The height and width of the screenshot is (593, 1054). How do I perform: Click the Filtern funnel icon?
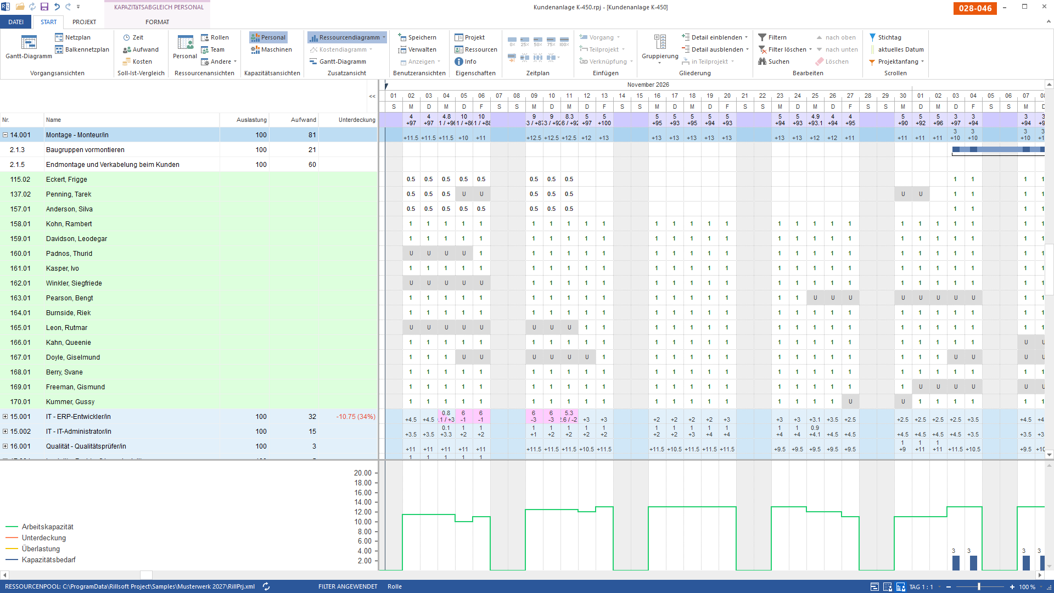pos(762,37)
